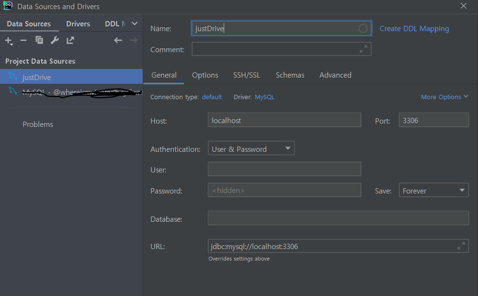
Task: Select justDrive data source
Action: pos(71,77)
